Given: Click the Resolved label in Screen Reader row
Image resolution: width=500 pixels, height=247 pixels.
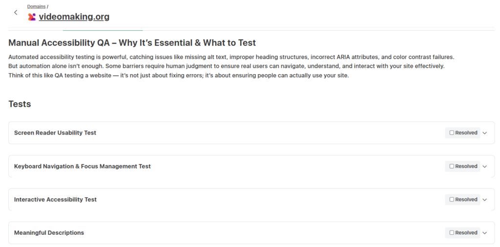Looking at the screenshot, I should (x=466, y=133).
